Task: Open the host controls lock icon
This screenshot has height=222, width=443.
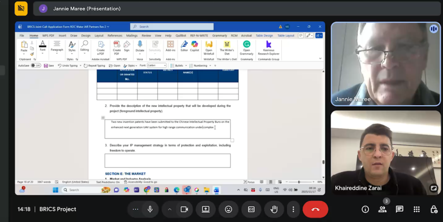Action: pos(434,209)
